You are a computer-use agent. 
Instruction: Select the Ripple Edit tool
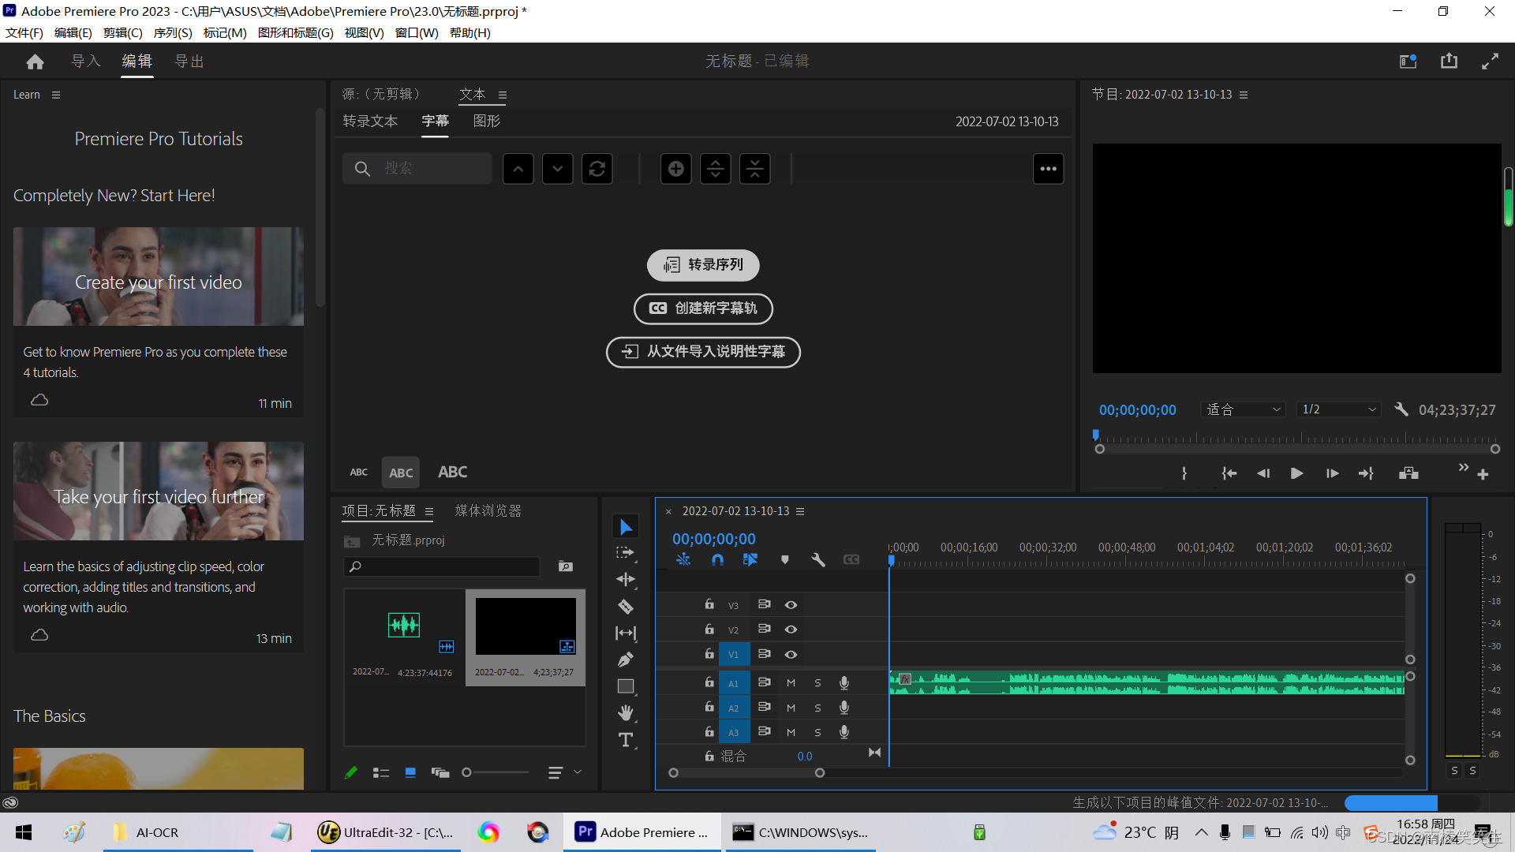[626, 580]
